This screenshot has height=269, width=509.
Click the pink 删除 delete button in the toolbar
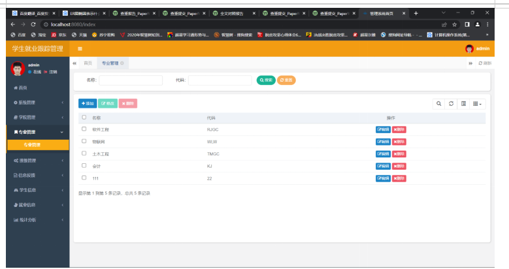(x=128, y=104)
